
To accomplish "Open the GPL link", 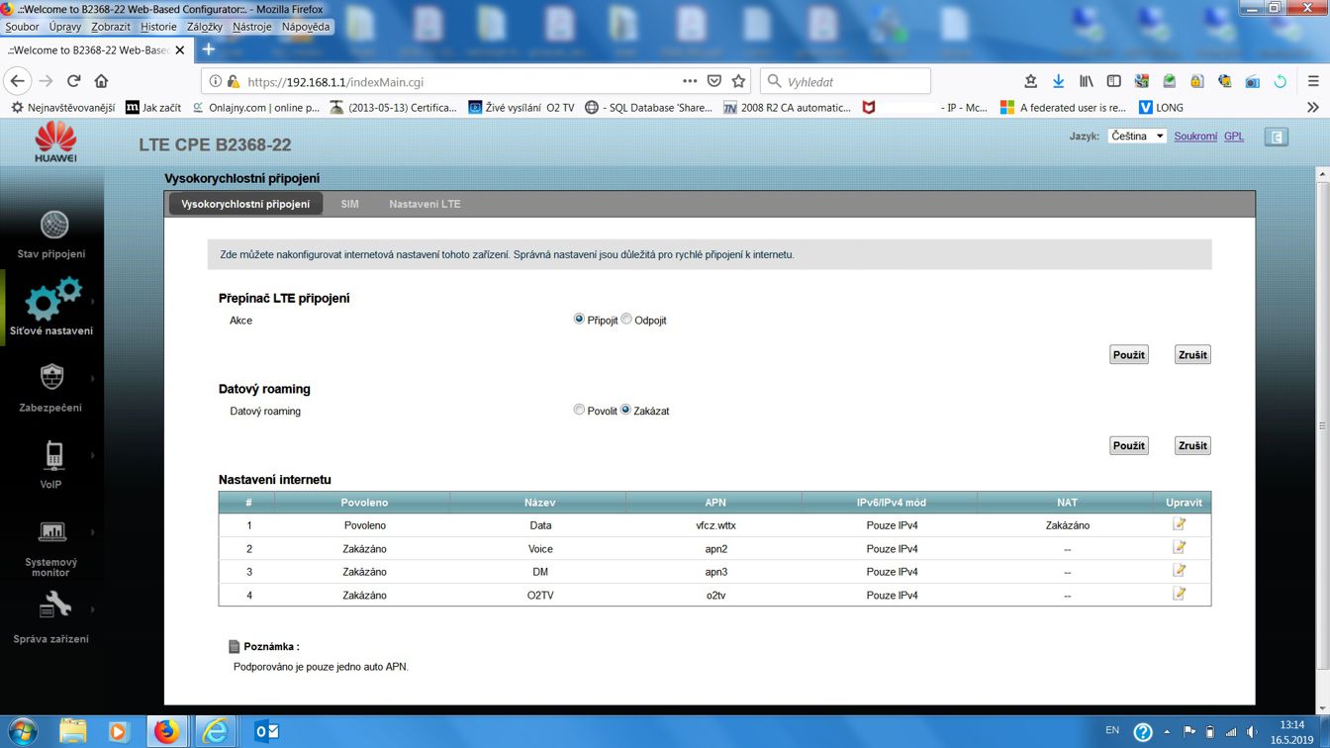I will [1234, 137].
